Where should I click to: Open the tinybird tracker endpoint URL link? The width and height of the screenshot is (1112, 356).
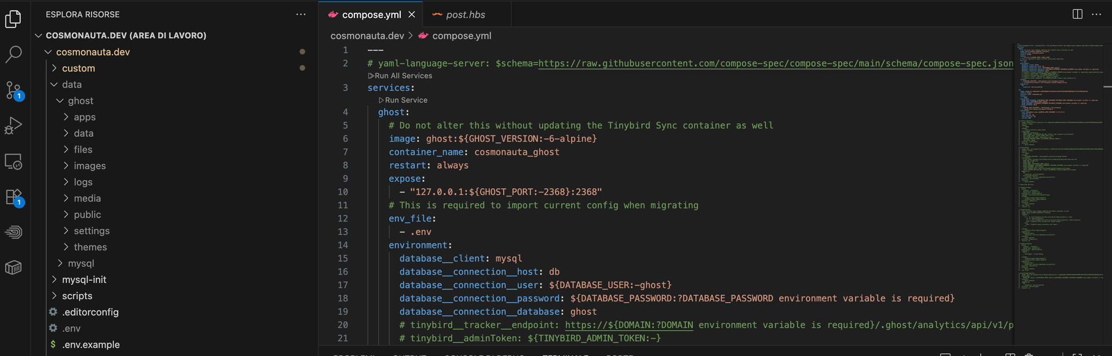(629, 325)
